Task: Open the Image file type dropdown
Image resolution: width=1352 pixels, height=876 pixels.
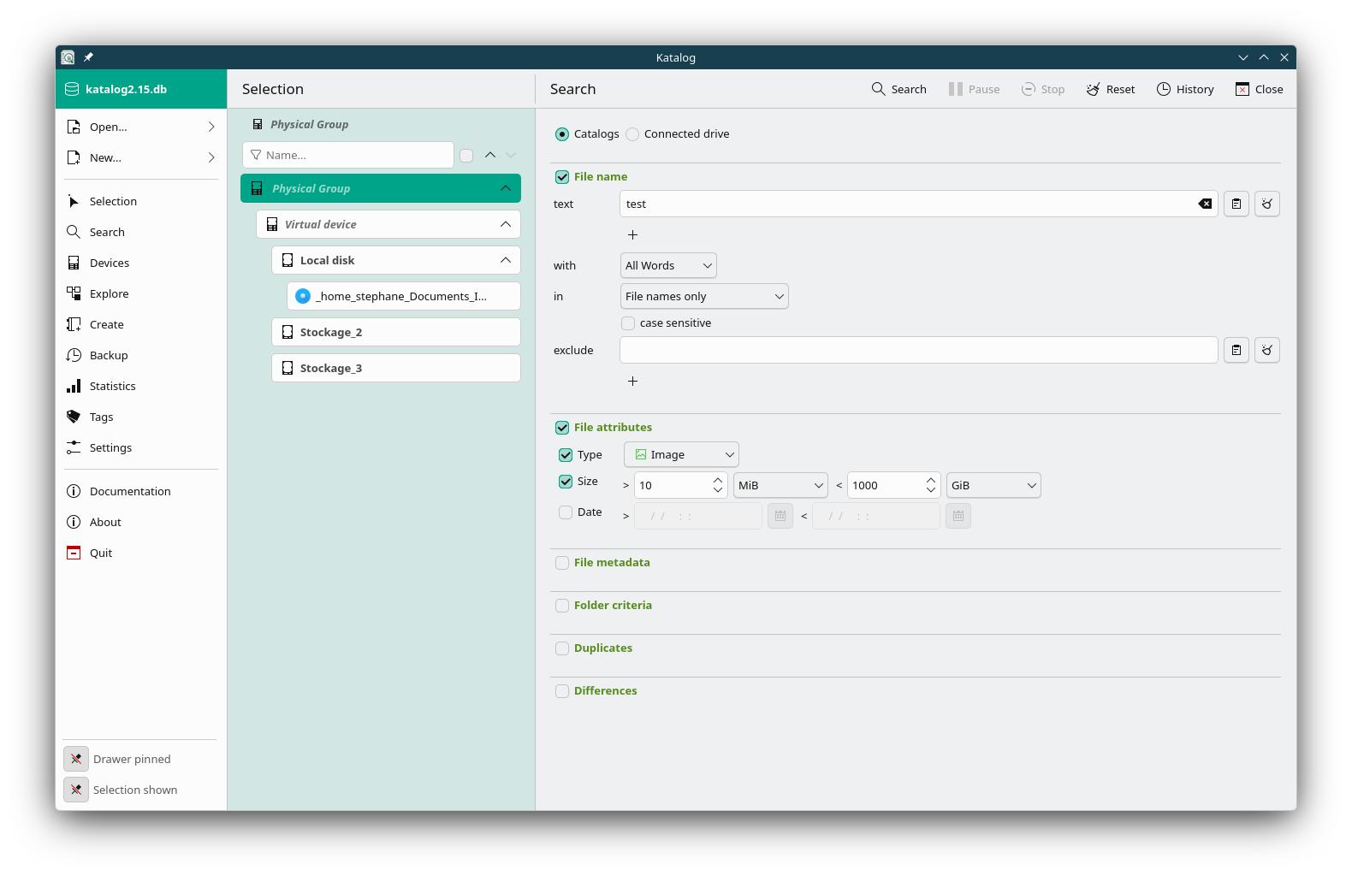Action: 681,454
